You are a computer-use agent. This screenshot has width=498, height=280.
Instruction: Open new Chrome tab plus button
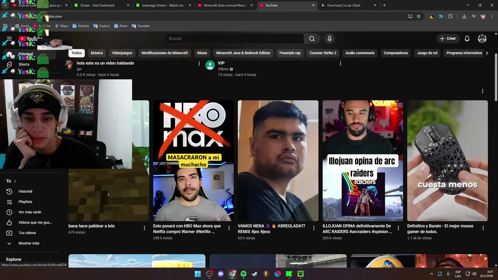384,5
